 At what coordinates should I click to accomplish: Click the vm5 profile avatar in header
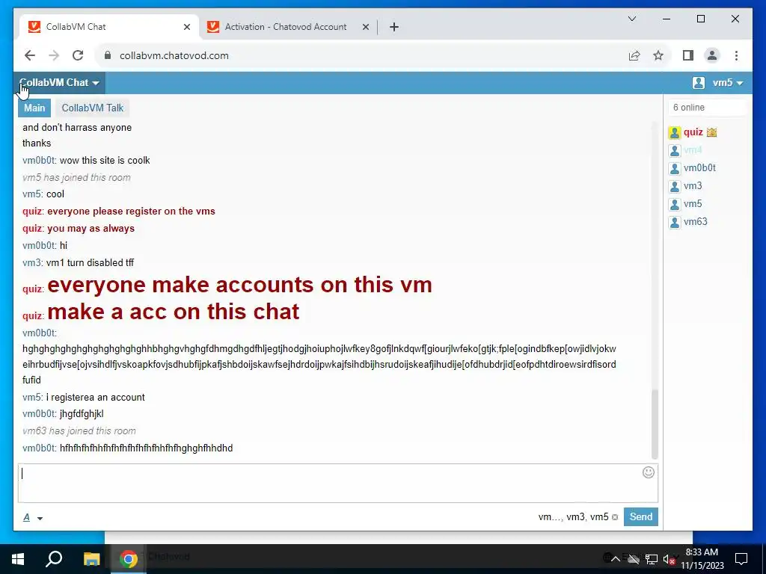click(x=699, y=82)
